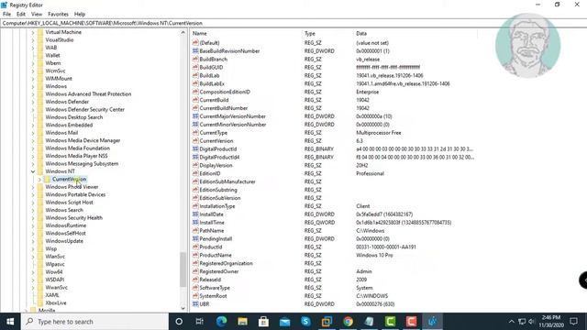Collapse the Windows NT tree node
Image resolution: width=587 pixels, height=330 pixels.
pos(33,171)
